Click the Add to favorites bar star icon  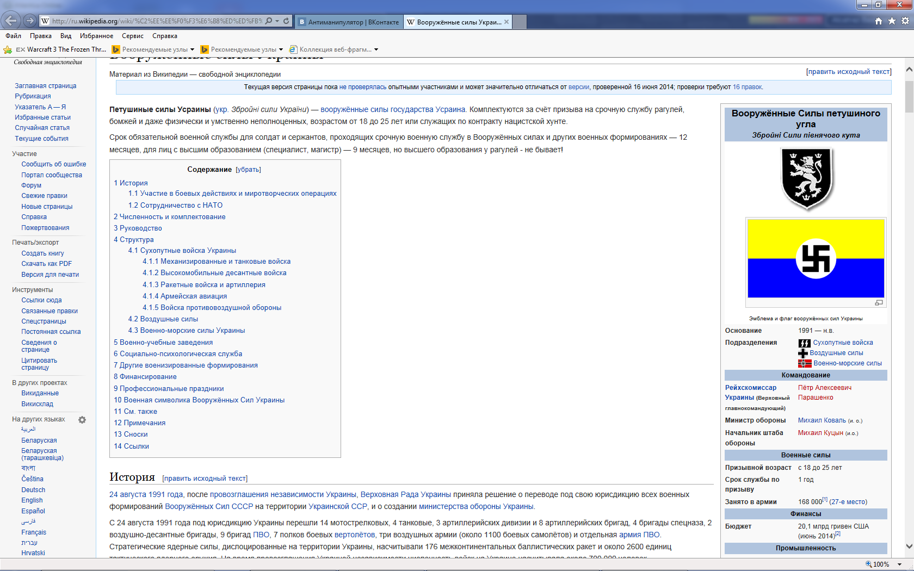pyautogui.click(x=8, y=49)
